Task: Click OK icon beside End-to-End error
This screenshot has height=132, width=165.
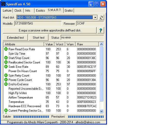Action: coord(6,84)
